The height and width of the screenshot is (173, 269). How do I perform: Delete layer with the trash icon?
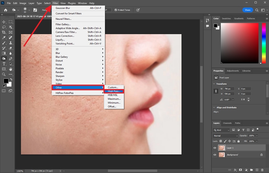262,170
